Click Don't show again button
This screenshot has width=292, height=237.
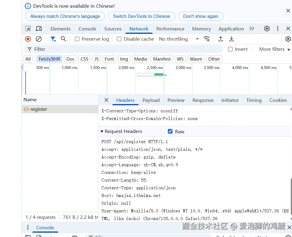click(201, 16)
